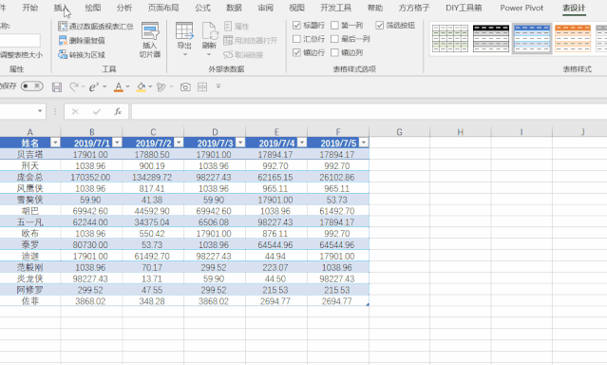Click the Convert to Range (转换为区域) icon
Viewport: 607px width, 365px height.
[63, 54]
